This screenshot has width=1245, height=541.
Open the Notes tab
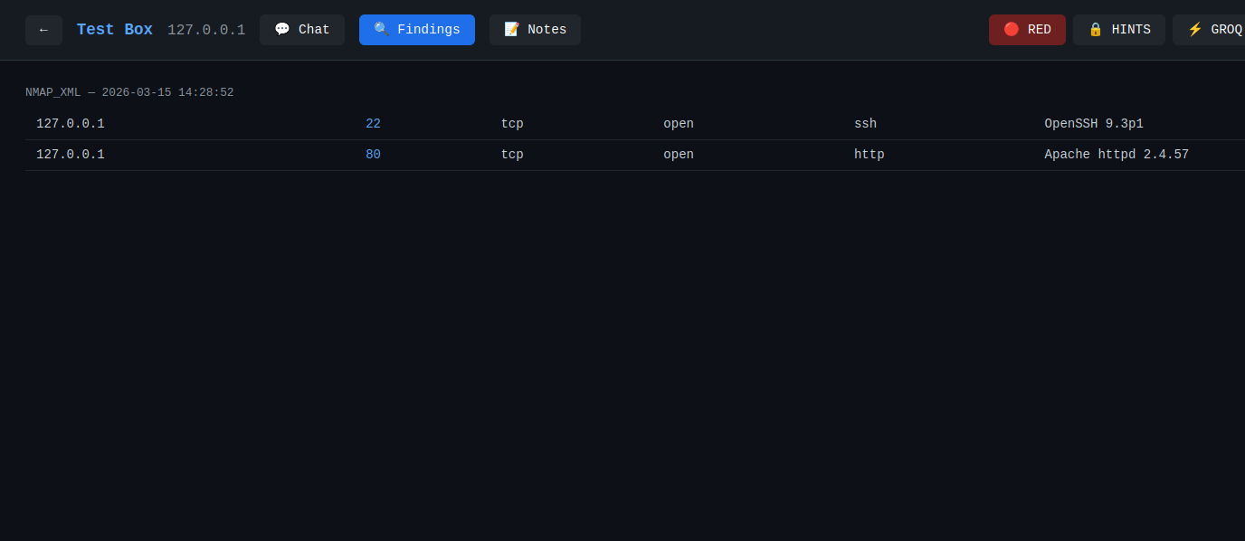535,30
